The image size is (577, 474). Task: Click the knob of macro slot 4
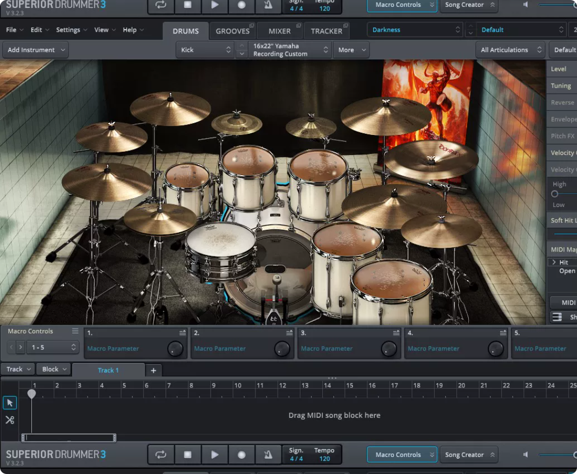[496, 349]
